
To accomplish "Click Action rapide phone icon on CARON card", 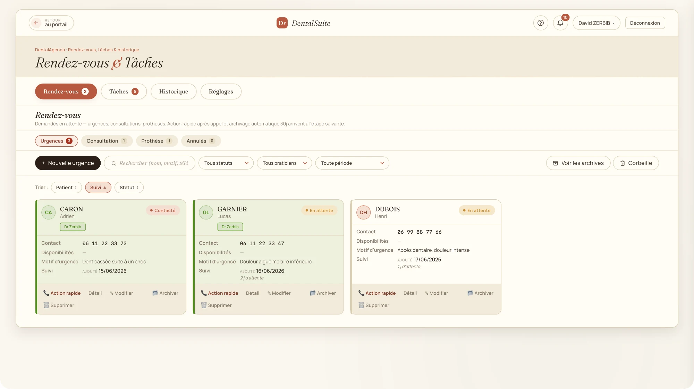I will click(x=46, y=293).
